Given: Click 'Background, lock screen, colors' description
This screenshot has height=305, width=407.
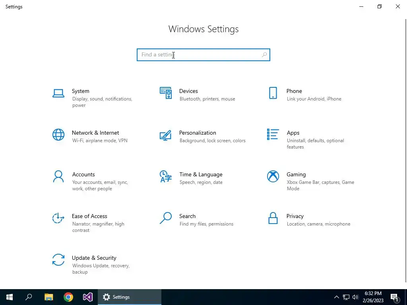Looking at the screenshot, I should coord(212,141).
